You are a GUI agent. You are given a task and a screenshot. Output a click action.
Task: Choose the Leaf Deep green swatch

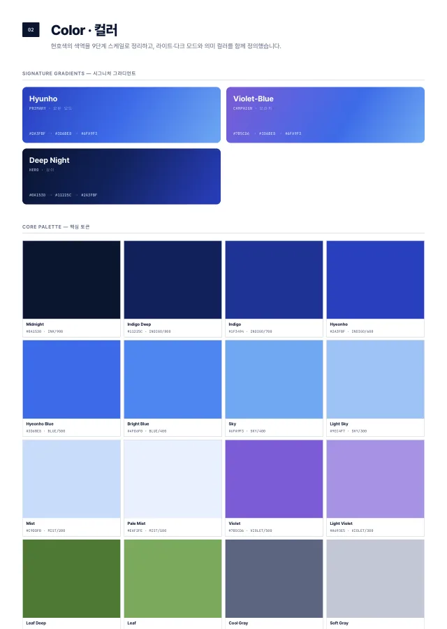click(71, 579)
